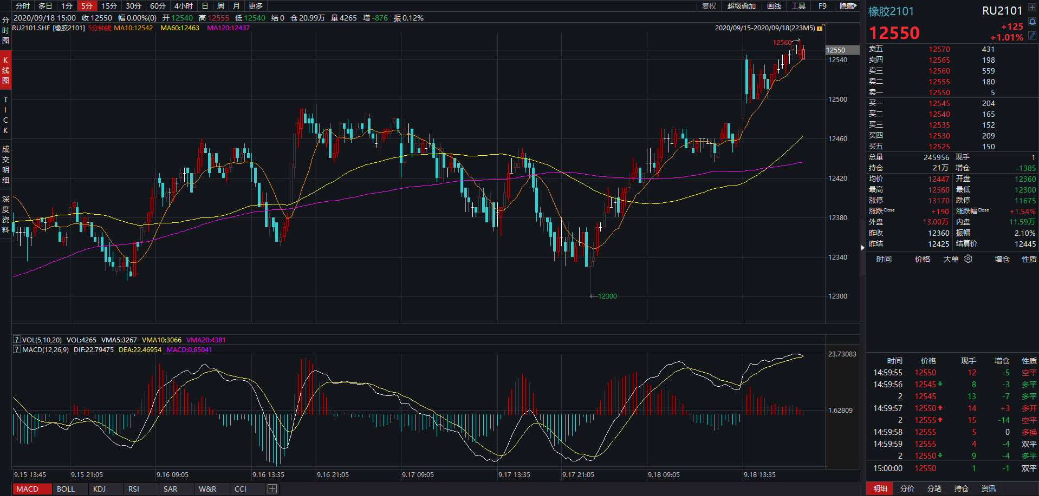Open 分时图 in left sidebar

(5, 30)
